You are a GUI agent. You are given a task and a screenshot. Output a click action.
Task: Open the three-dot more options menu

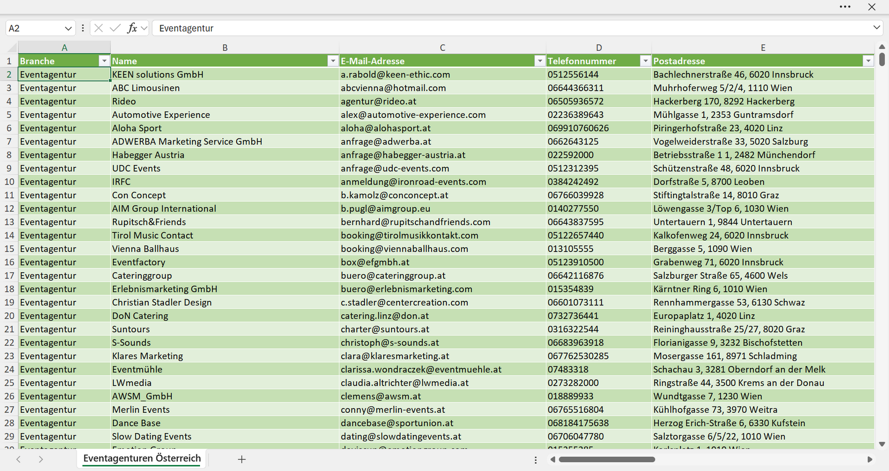click(845, 7)
